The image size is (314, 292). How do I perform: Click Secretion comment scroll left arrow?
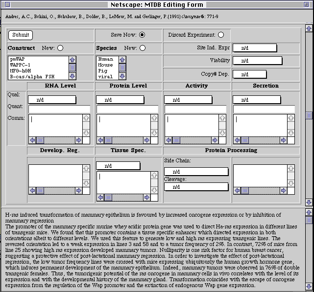[x=237, y=140]
